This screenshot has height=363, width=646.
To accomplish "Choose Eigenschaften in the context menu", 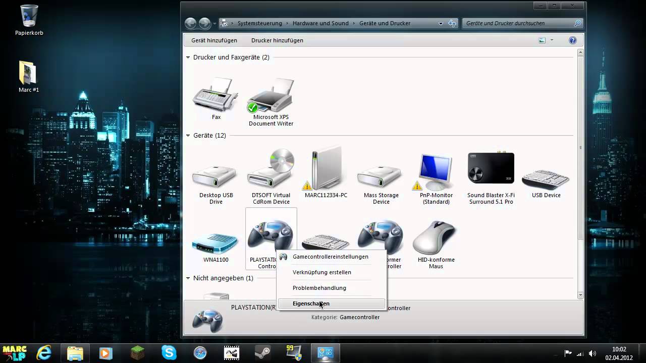I will tap(331, 304).
